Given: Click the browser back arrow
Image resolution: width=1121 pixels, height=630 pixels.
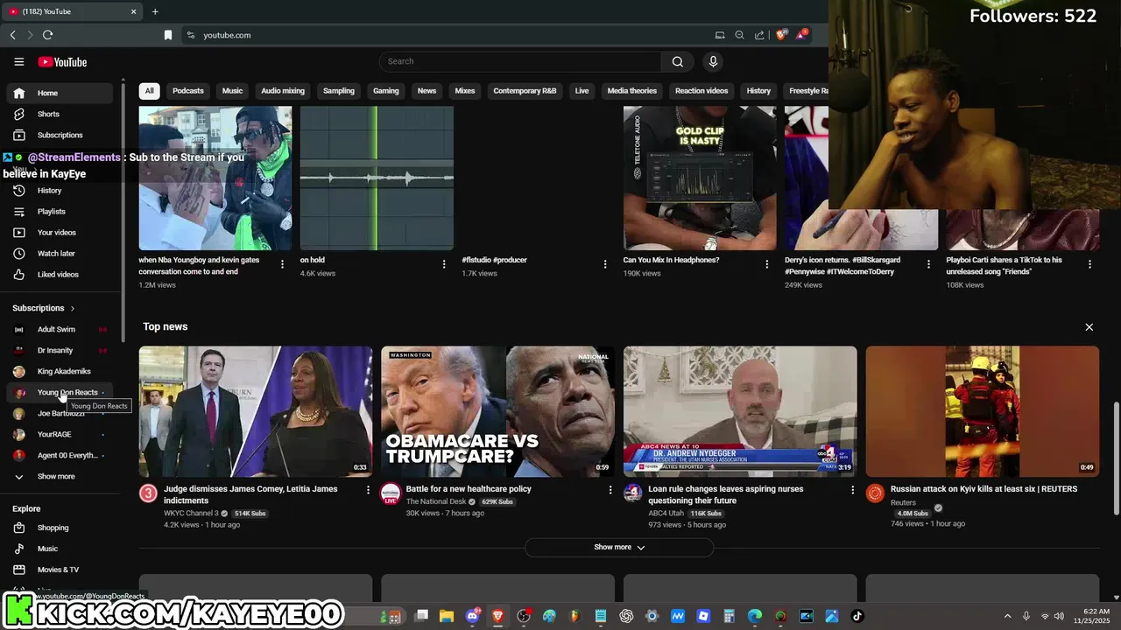Looking at the screenshot, I should 12,35.
